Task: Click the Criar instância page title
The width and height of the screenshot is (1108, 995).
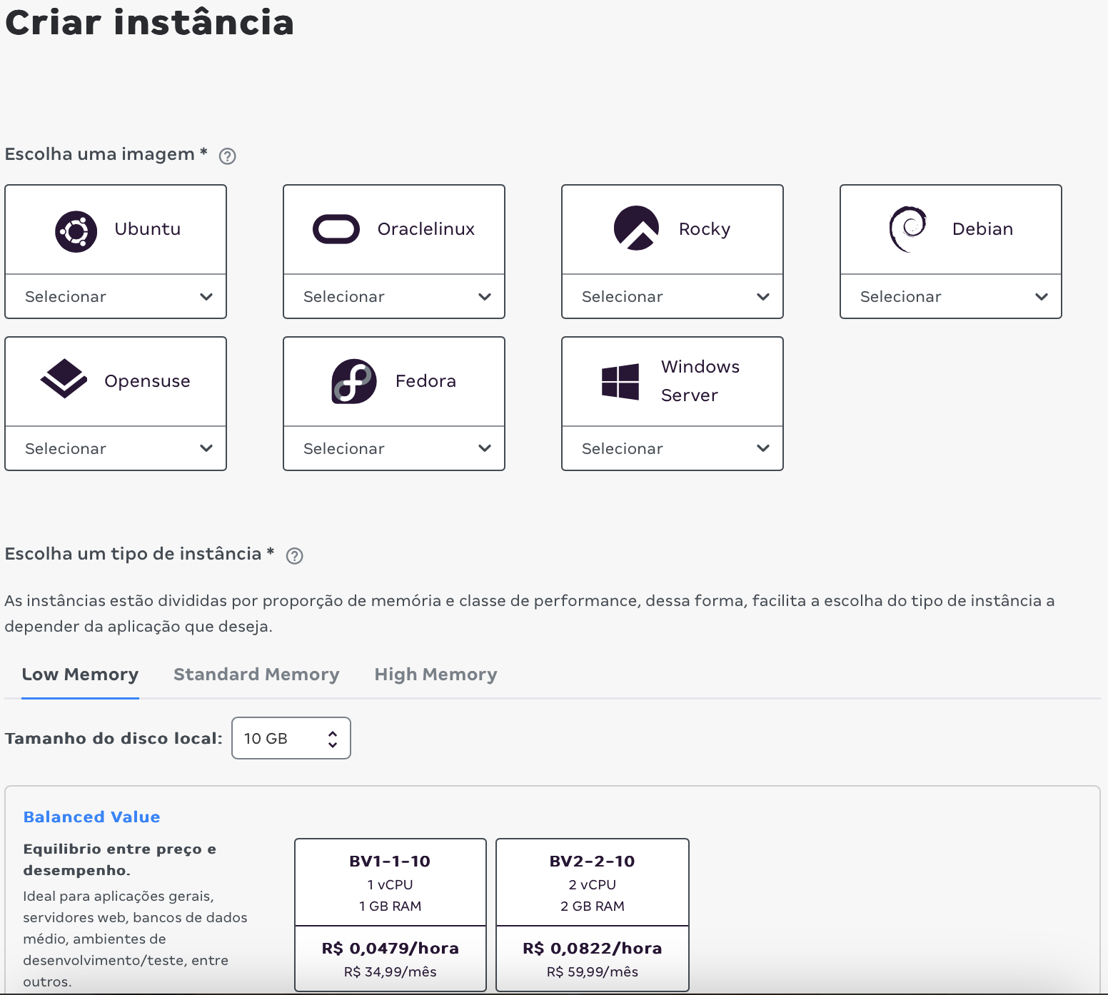Action: (150, 21)
